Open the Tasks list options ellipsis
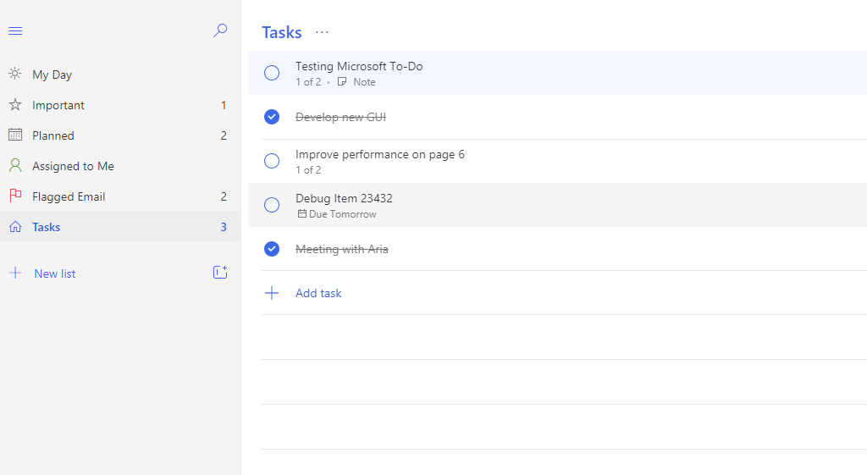The height and width of the screenshot is (475, 867). pyautogui.click(x=322, y=32)
